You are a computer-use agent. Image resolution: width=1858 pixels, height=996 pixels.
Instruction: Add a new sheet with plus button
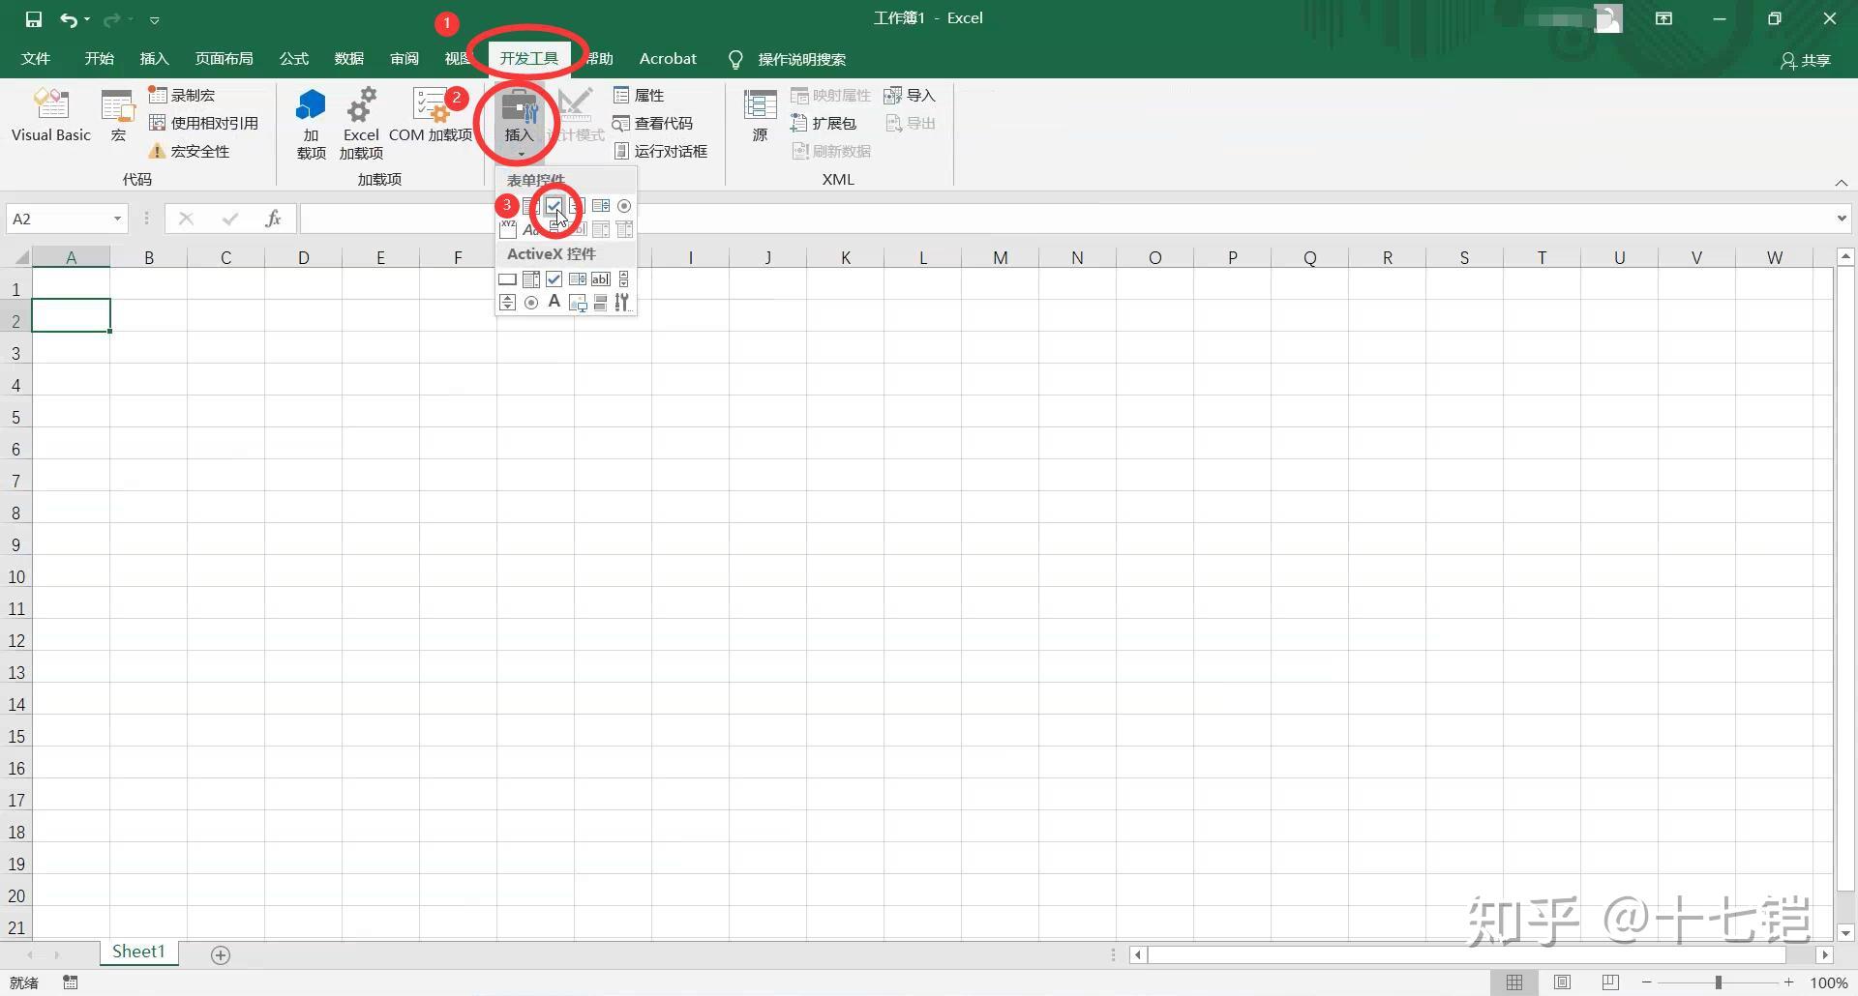221,955
